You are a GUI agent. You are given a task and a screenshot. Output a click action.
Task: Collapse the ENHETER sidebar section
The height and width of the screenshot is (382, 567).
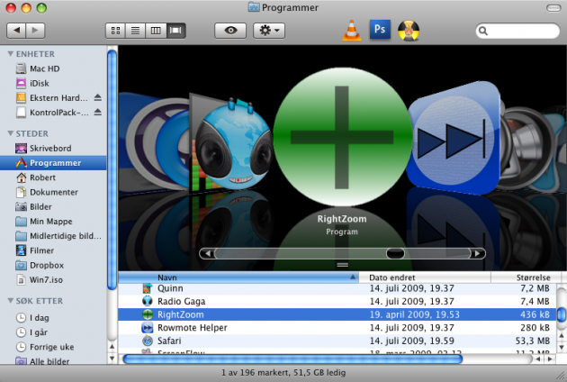pyautogui.click(x=11, y=54)
